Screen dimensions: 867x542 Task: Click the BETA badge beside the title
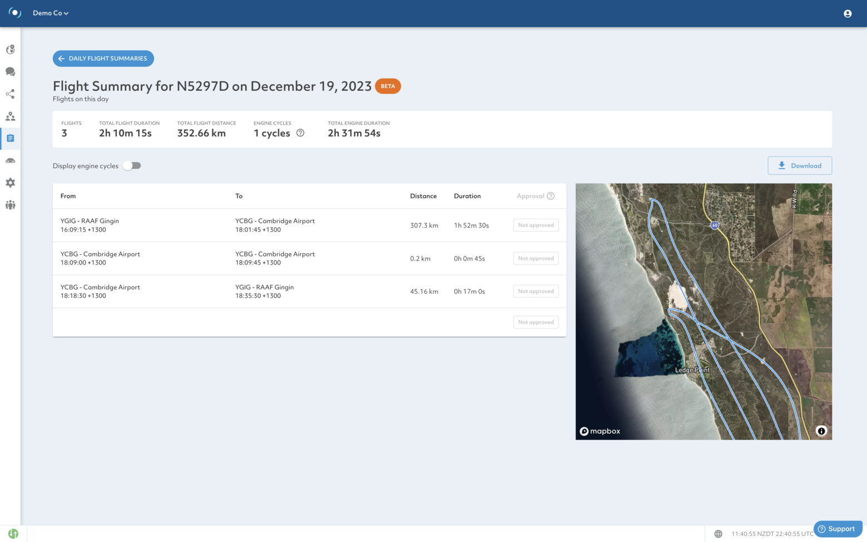pyautogui.click(x=388, y=86)
